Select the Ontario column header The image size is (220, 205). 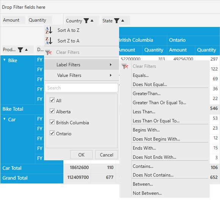(193, 40)
